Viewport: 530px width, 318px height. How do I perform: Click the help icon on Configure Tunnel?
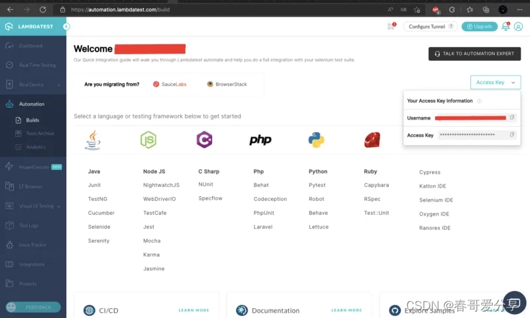click(451, 26)
